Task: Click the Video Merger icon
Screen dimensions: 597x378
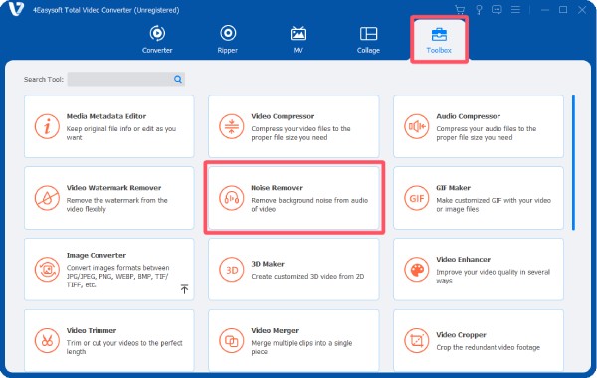Action: 232,340
